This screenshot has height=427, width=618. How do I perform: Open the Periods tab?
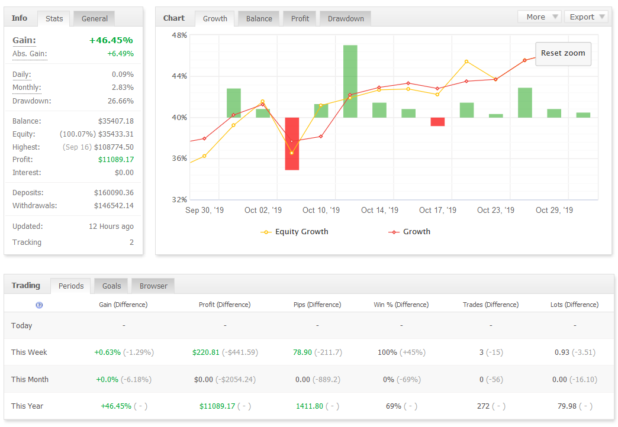(71, 286)
